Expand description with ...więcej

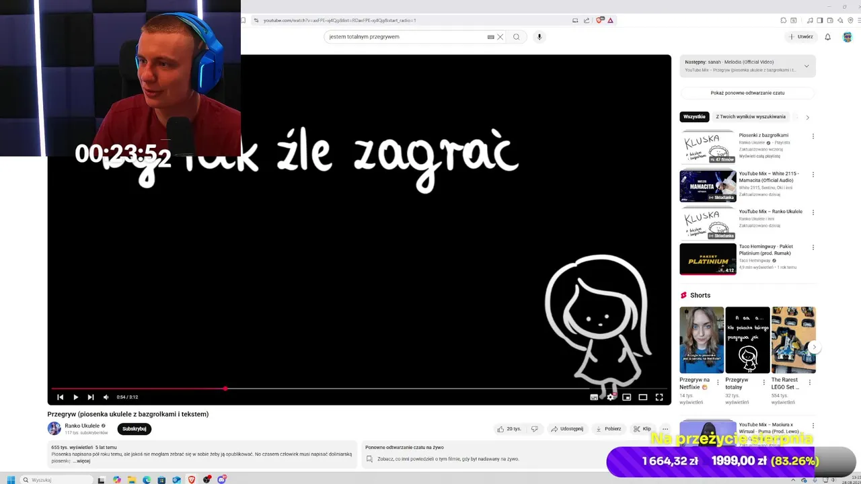(81, 461)
